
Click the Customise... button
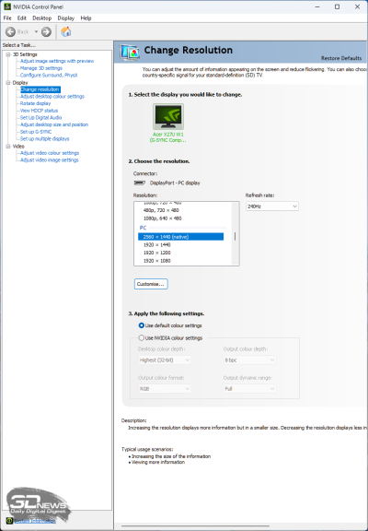click(x=151, y=284)
